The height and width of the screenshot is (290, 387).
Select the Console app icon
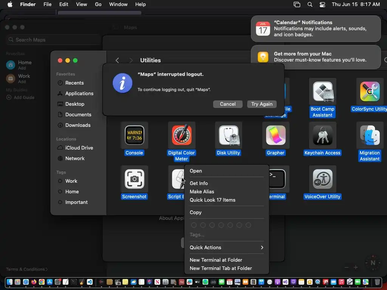pyautogui.click(x=134, y=135)
